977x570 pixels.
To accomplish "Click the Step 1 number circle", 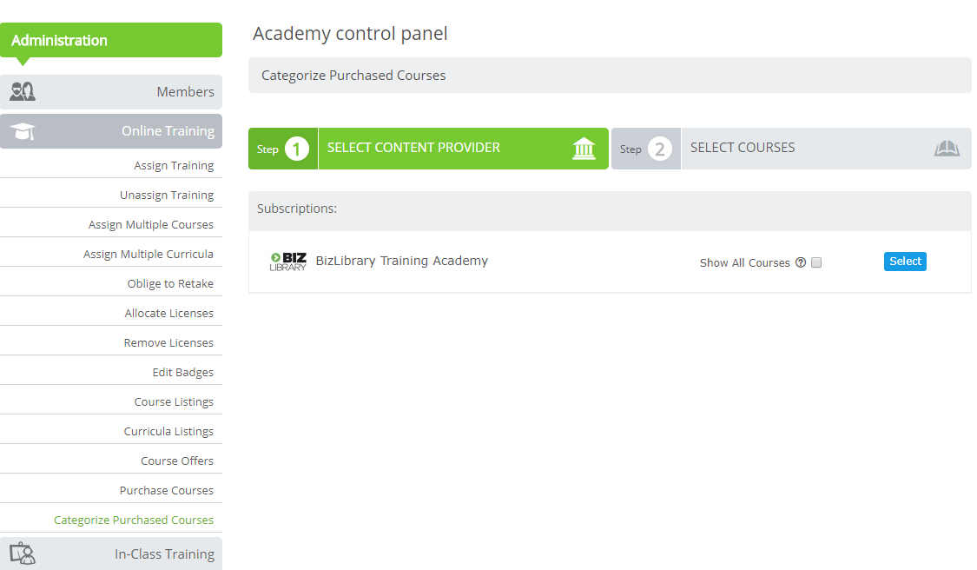I will [x=297, y=149].
